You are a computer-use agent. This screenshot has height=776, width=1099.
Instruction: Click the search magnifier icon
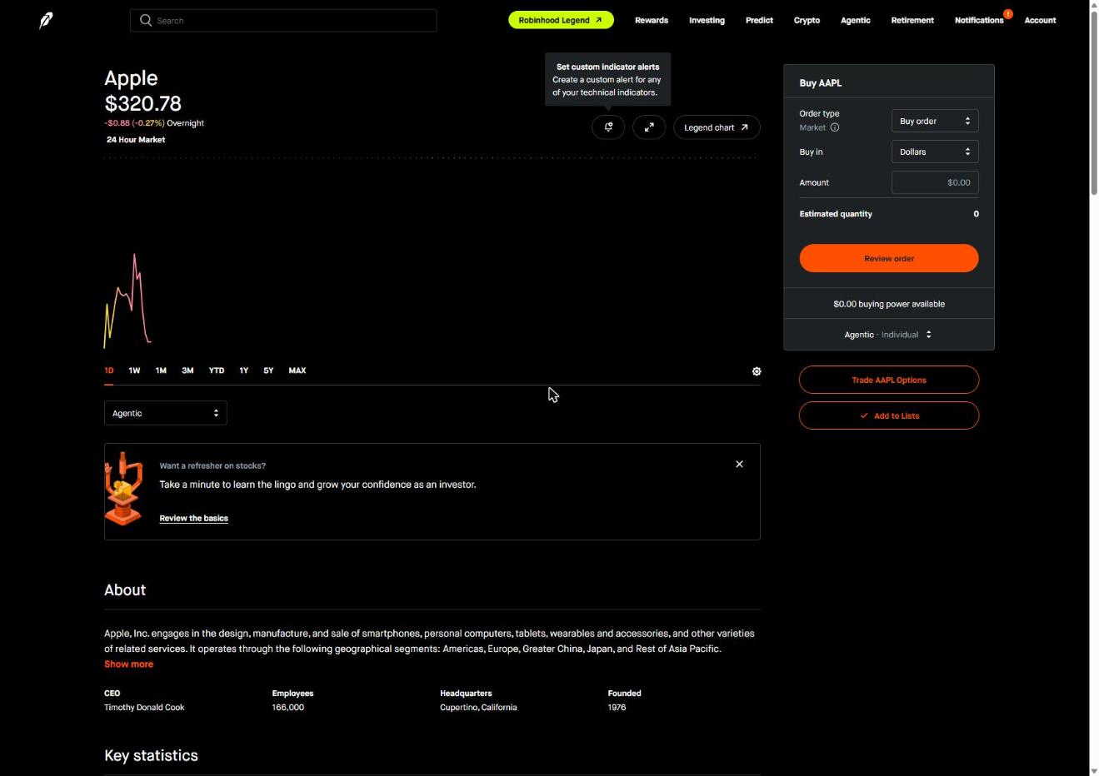(x=146, y=20)
